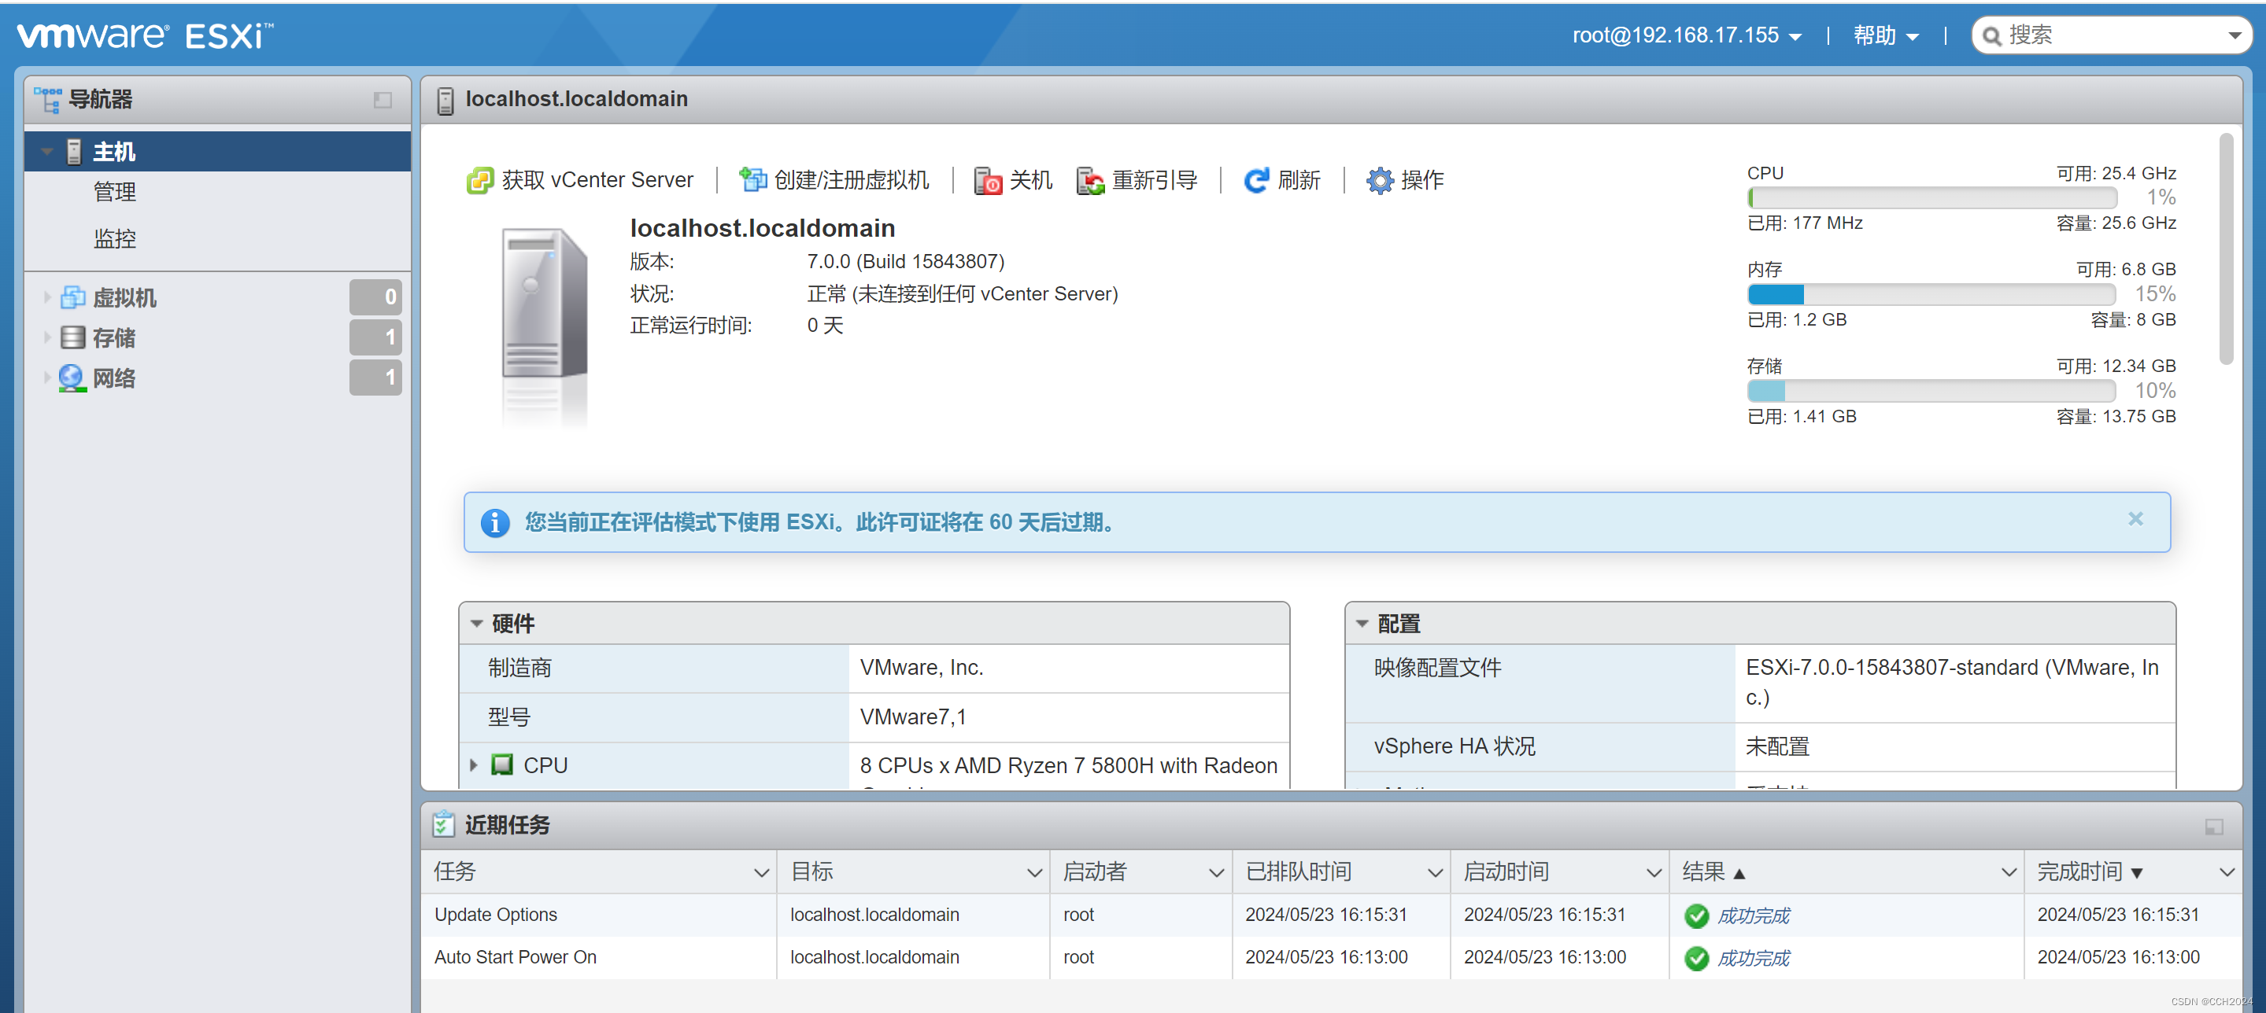Image resolution: width=2266 pixels, height=1013 pixels.
Task: Open 存储 storage in navigator
Action: pyautogui.click(x=113, y=337)
